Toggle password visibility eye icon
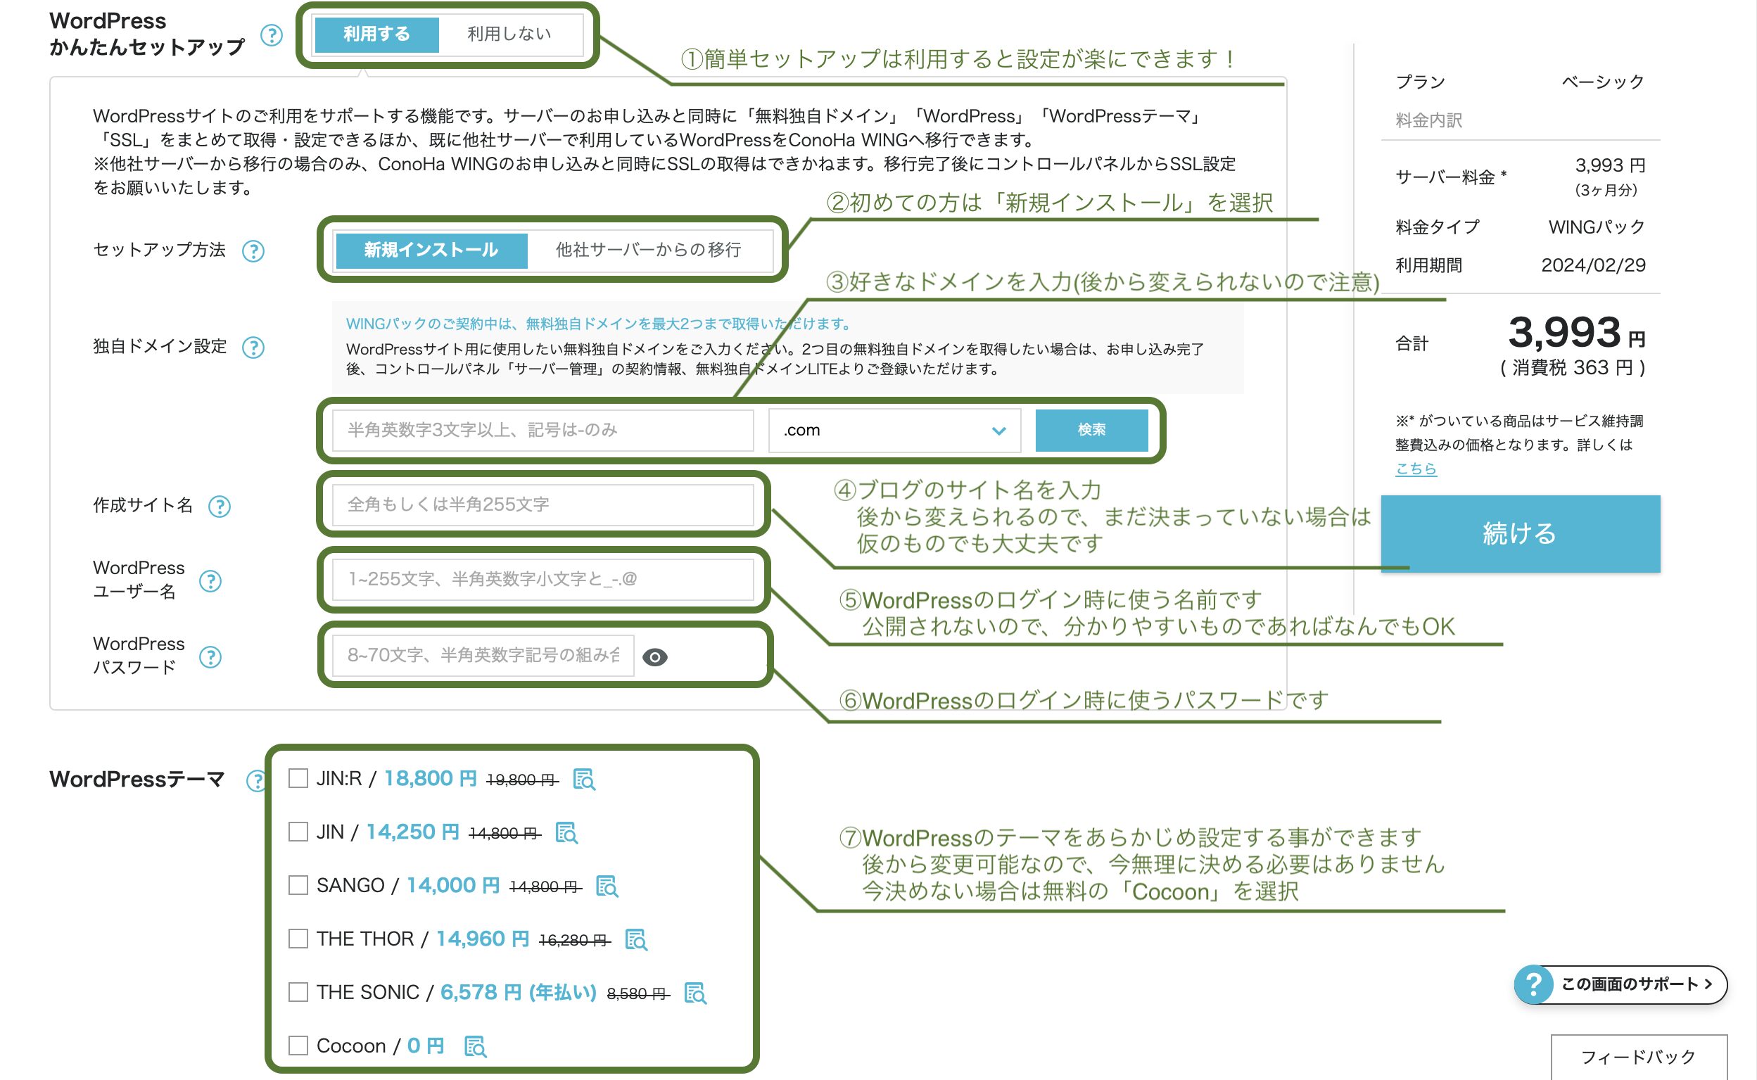Screen dimensions: 1757x1080 [655, 656]
